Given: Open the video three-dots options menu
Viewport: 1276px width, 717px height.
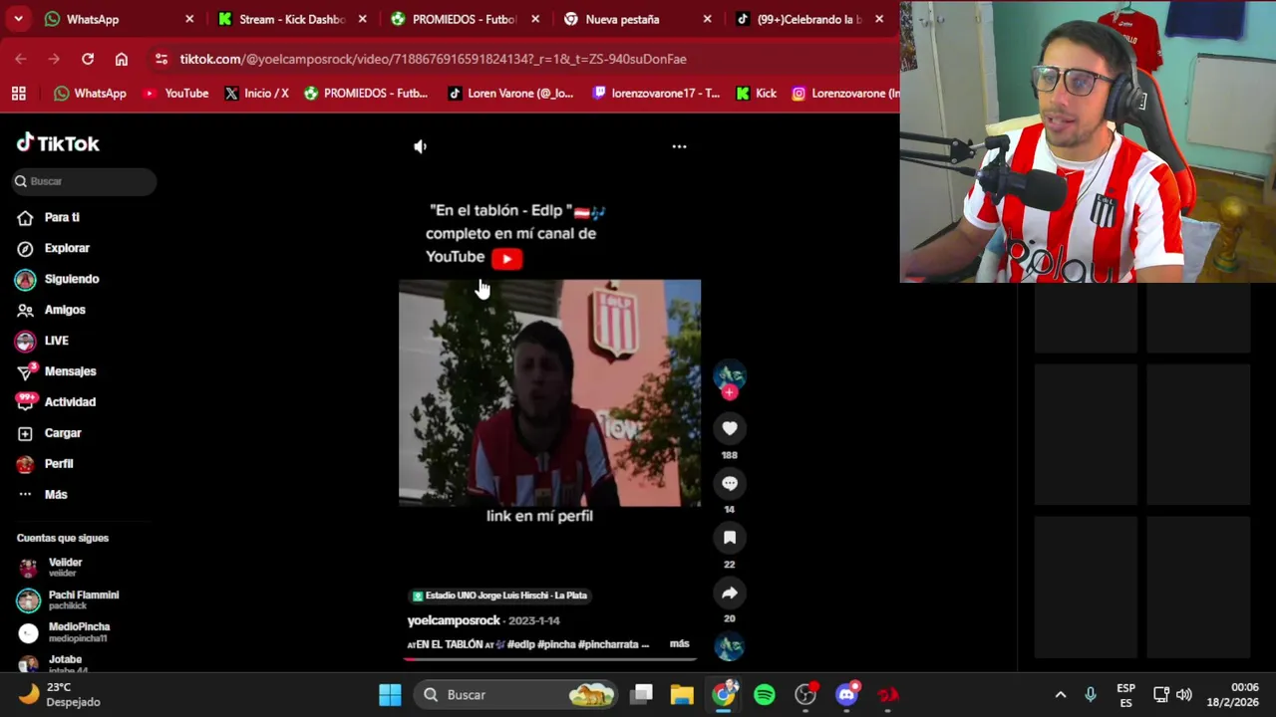Looking at the screenshot, I should [x=679, y=146].
